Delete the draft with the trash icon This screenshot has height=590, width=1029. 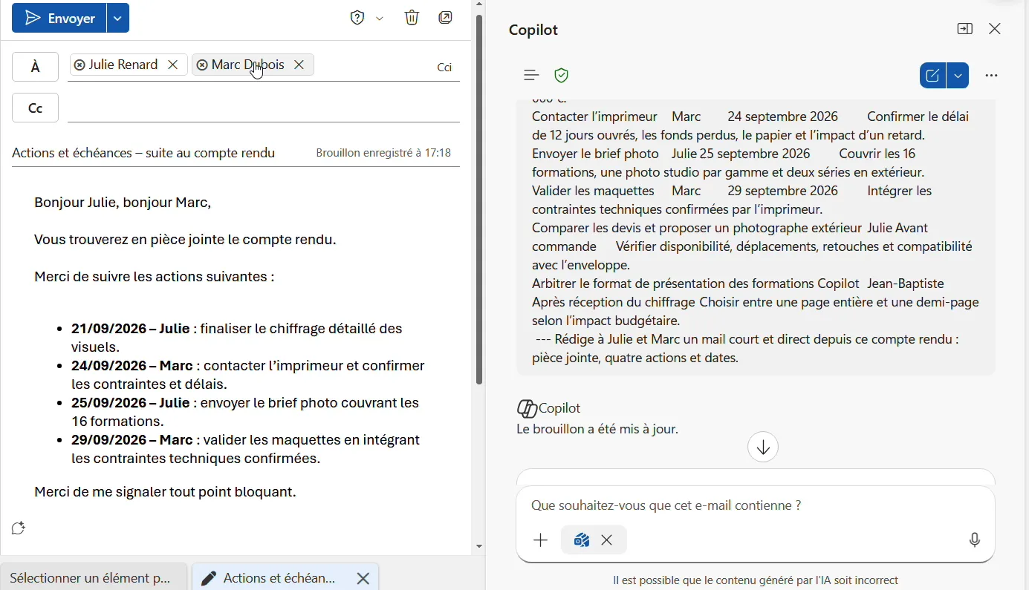point(412,18)
